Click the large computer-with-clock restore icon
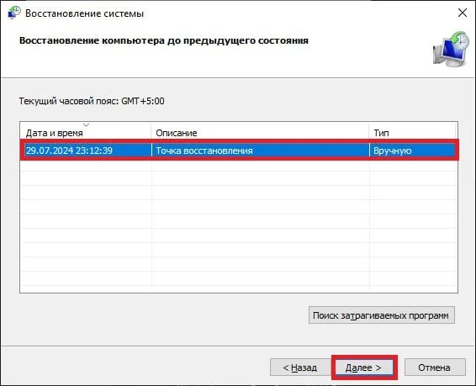Viewport: 476px width, 386px height. pos(451,49)
